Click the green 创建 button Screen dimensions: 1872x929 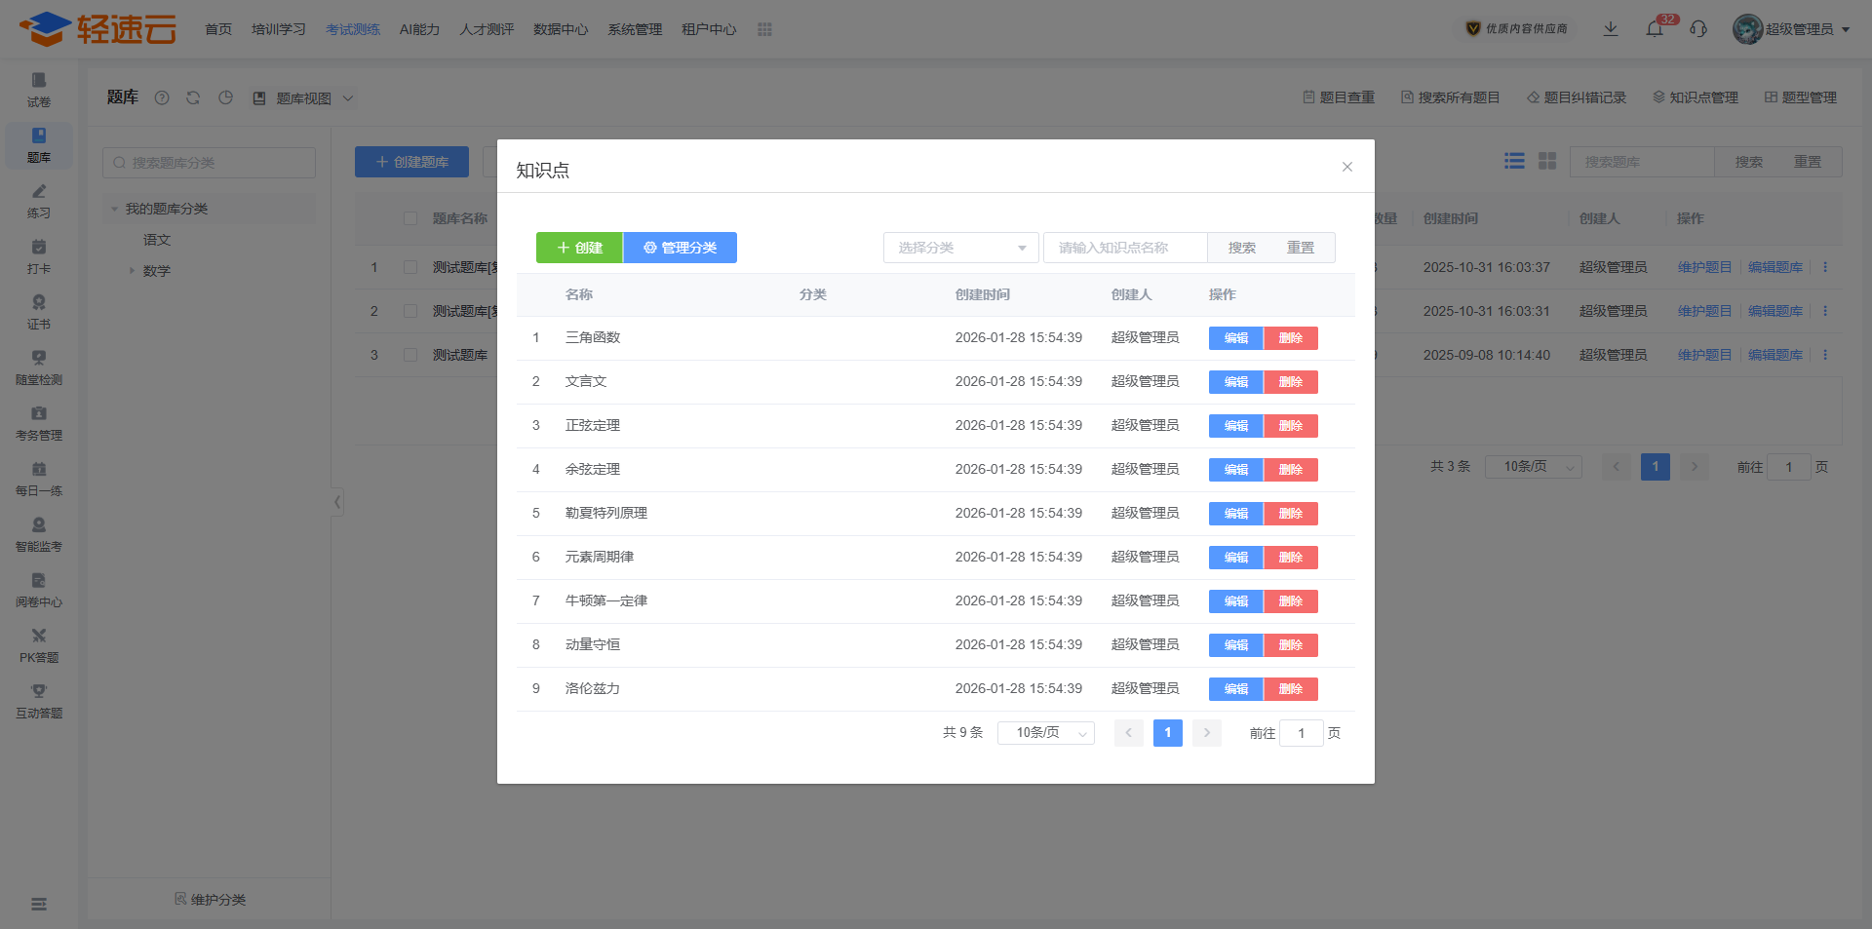579,248
